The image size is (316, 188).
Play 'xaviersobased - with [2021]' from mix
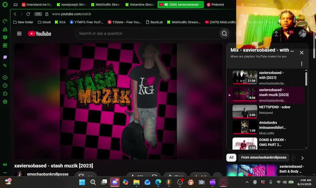(x=268, y=78)
